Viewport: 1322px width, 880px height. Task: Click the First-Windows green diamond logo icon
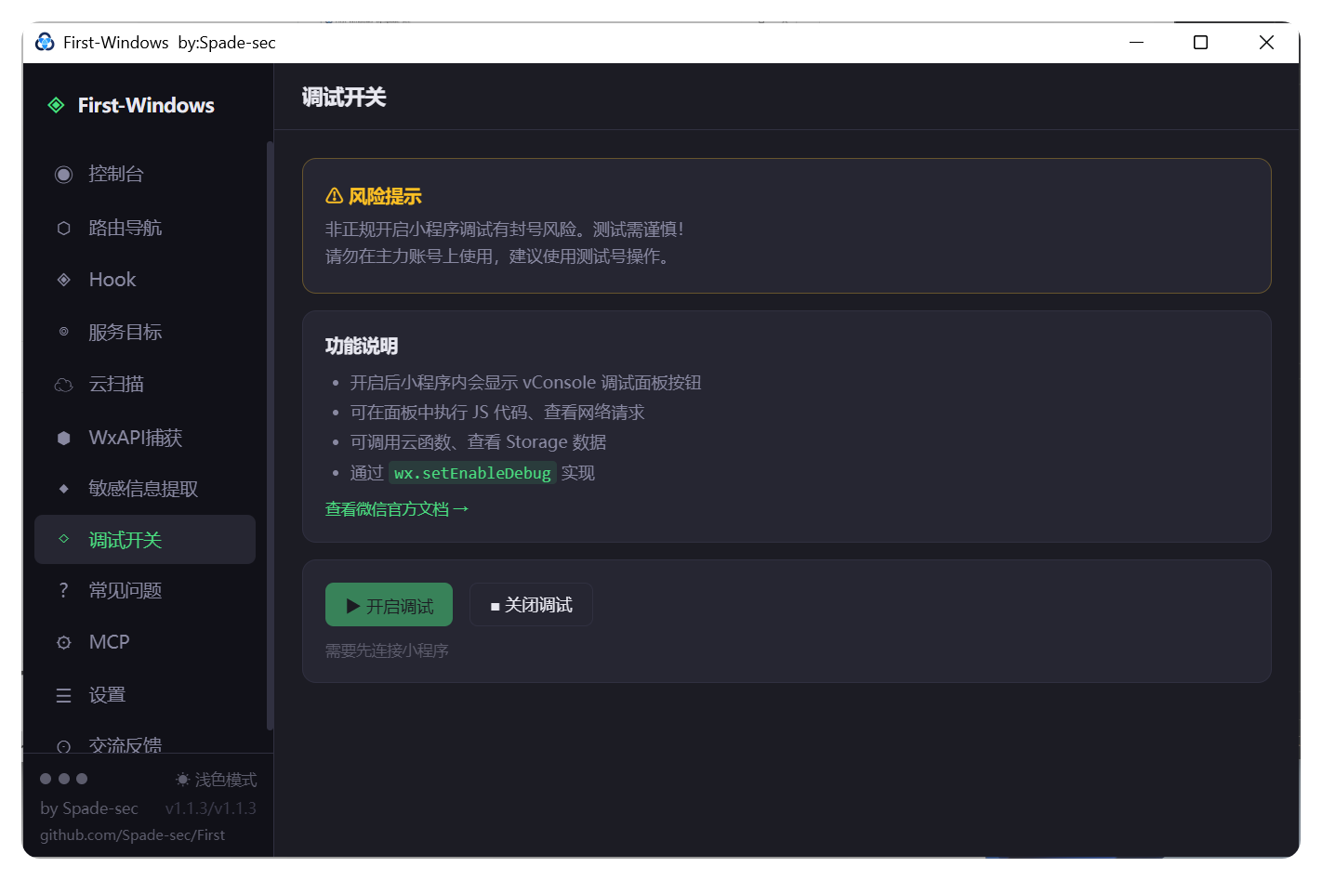pos(57,105)
